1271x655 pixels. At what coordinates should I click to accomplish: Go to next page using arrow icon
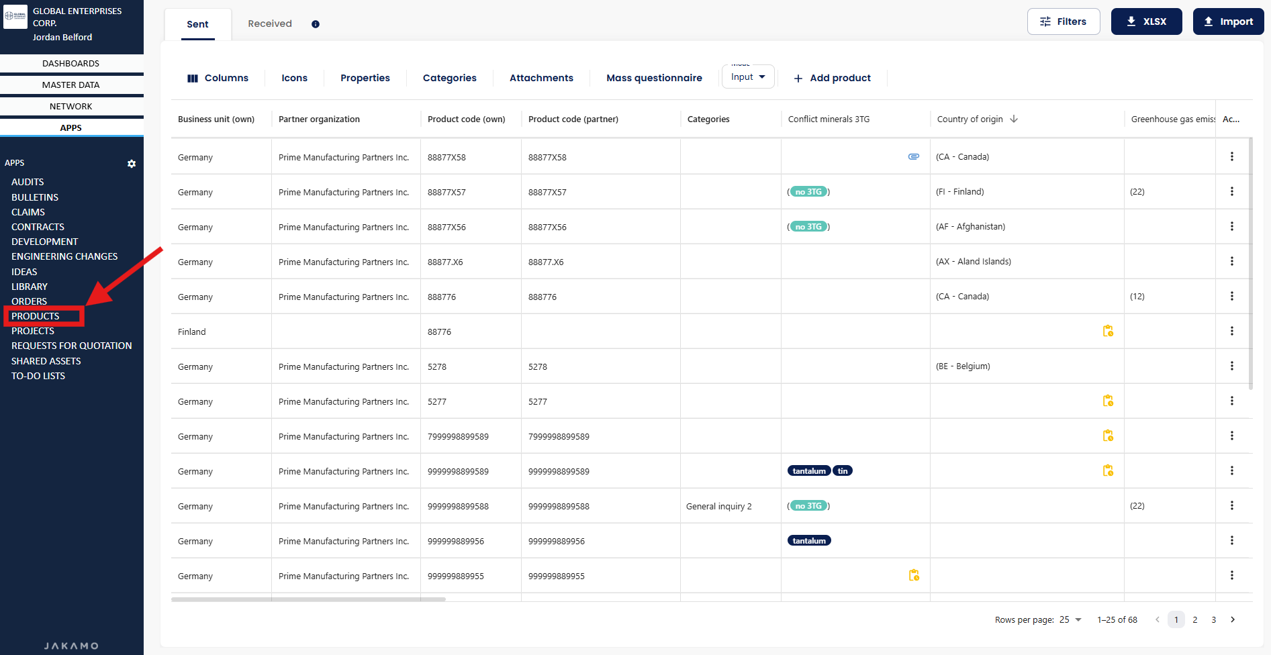(x=1233, y=619)
